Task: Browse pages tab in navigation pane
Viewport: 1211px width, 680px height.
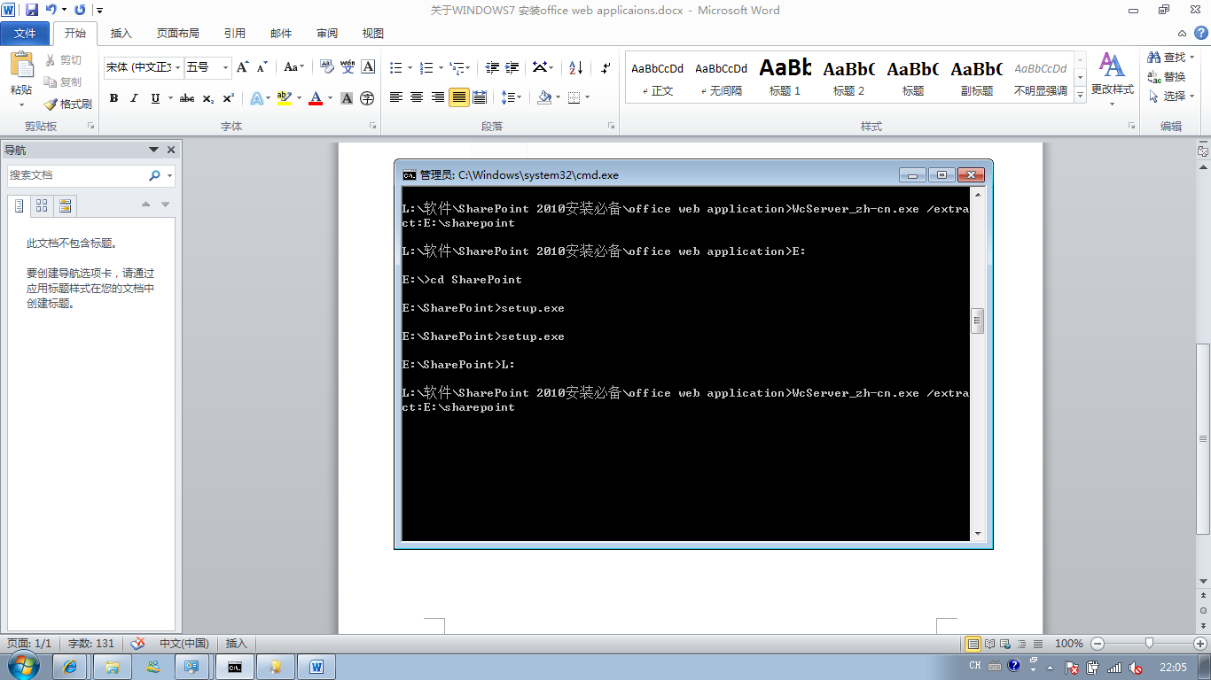Action: [42, 206]
